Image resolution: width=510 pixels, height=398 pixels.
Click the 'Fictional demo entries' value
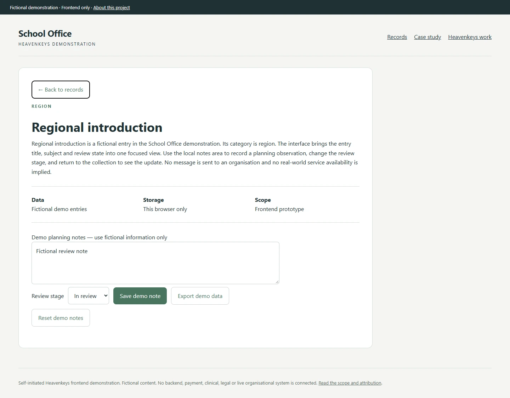(59, 209)
